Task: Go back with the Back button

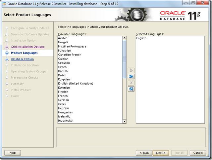Action: point(144,153)
